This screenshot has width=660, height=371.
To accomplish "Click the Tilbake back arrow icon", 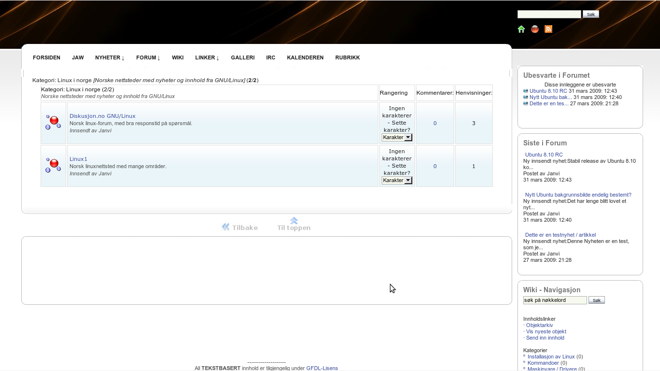I will tap(226, 227).
